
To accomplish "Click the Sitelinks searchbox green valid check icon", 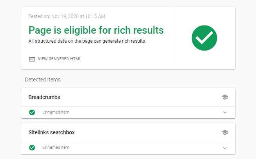I will tap(32, 148).
